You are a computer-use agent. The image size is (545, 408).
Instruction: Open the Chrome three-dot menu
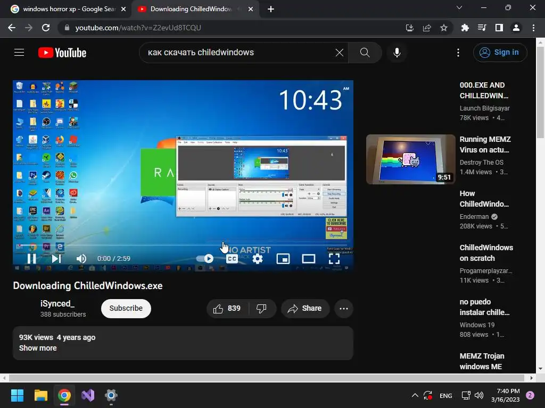(x=533, y=28)
